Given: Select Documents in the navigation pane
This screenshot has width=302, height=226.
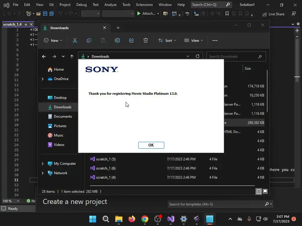Looking at the screenshot, I should [x=63, y=117].
